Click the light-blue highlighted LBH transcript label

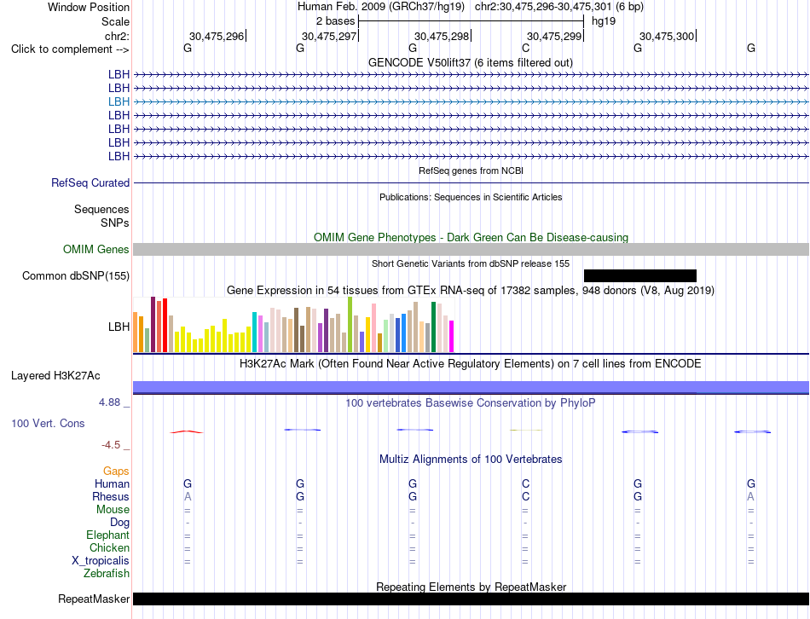tap(119, 101)
